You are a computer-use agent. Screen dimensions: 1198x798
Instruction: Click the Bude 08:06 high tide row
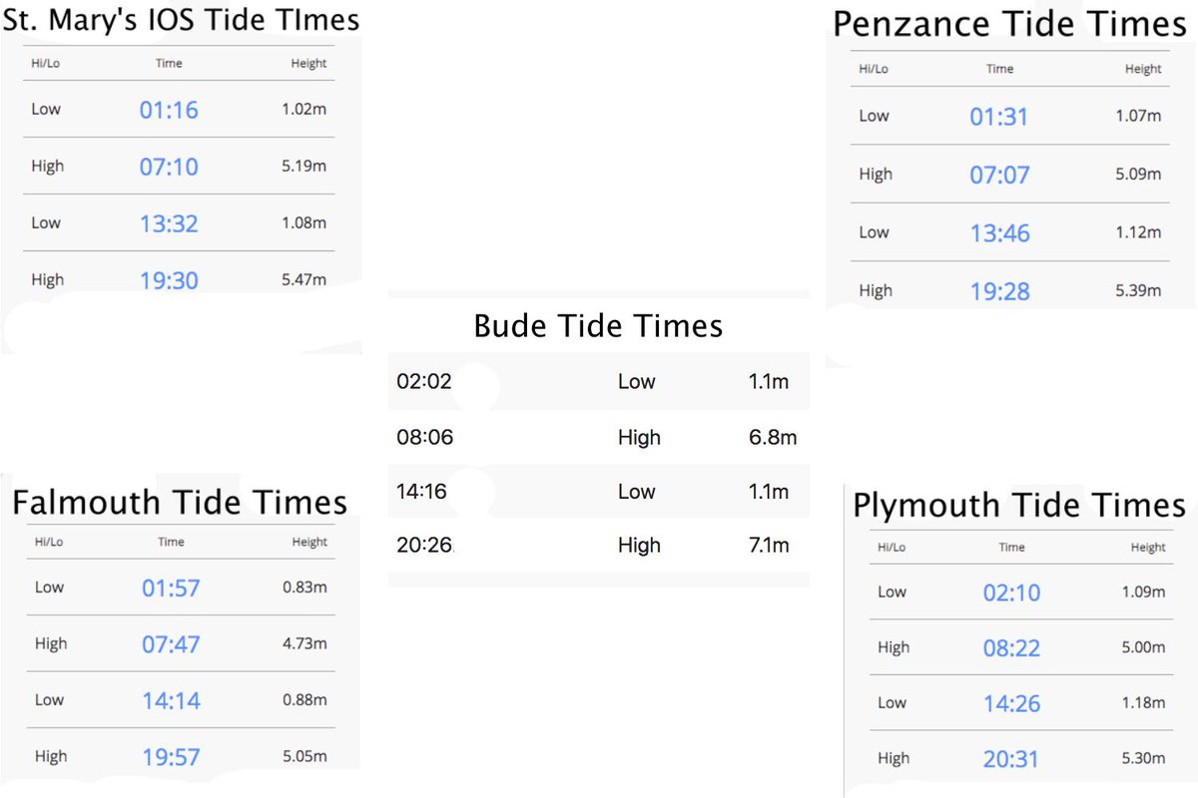(x=598, y=437)
